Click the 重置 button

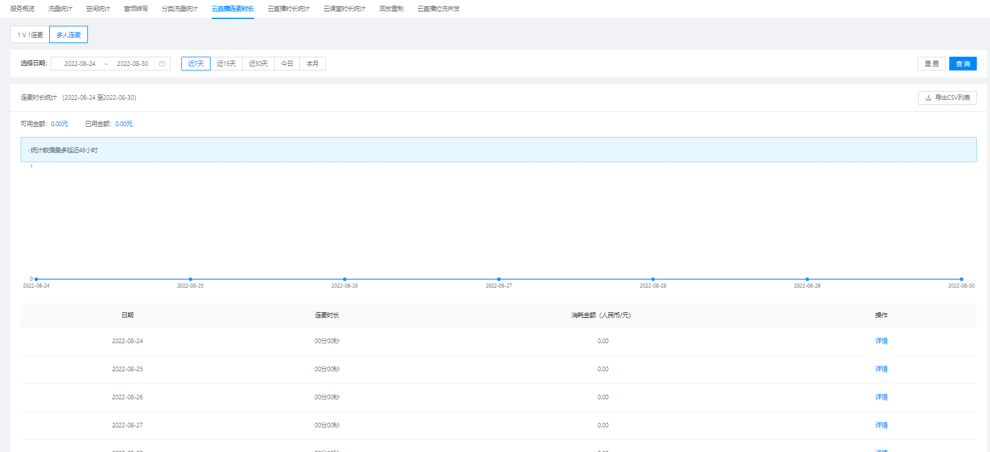tap(931, 64)
